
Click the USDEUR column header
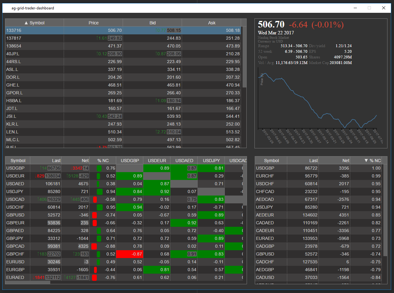(x=157, y=161)
